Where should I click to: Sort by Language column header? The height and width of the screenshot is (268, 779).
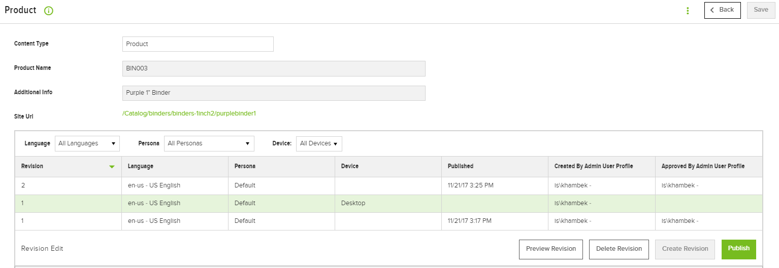tap(141, 167)
